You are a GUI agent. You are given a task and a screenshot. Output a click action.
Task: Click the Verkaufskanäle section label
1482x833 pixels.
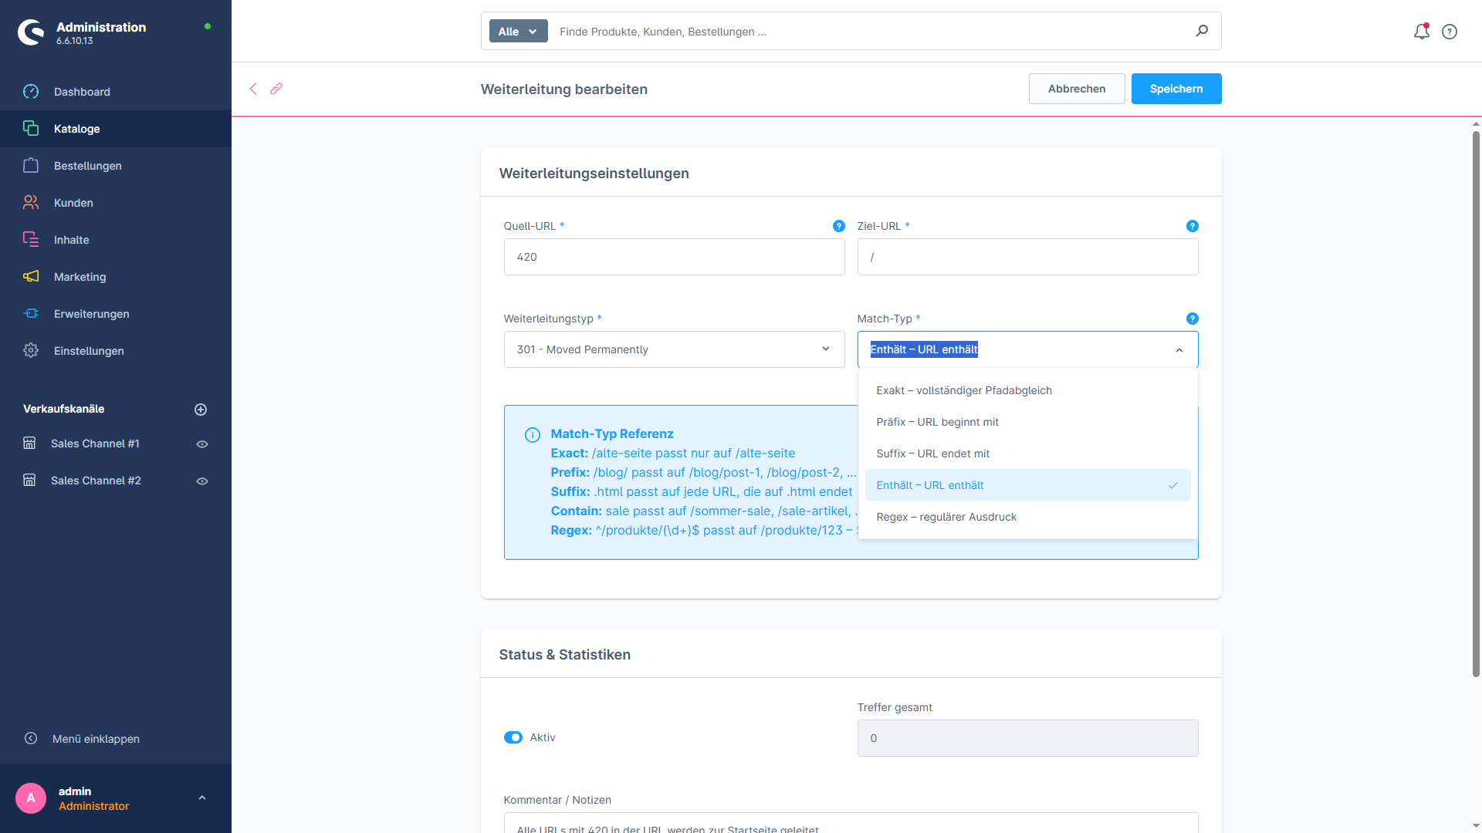click(63, 409)
